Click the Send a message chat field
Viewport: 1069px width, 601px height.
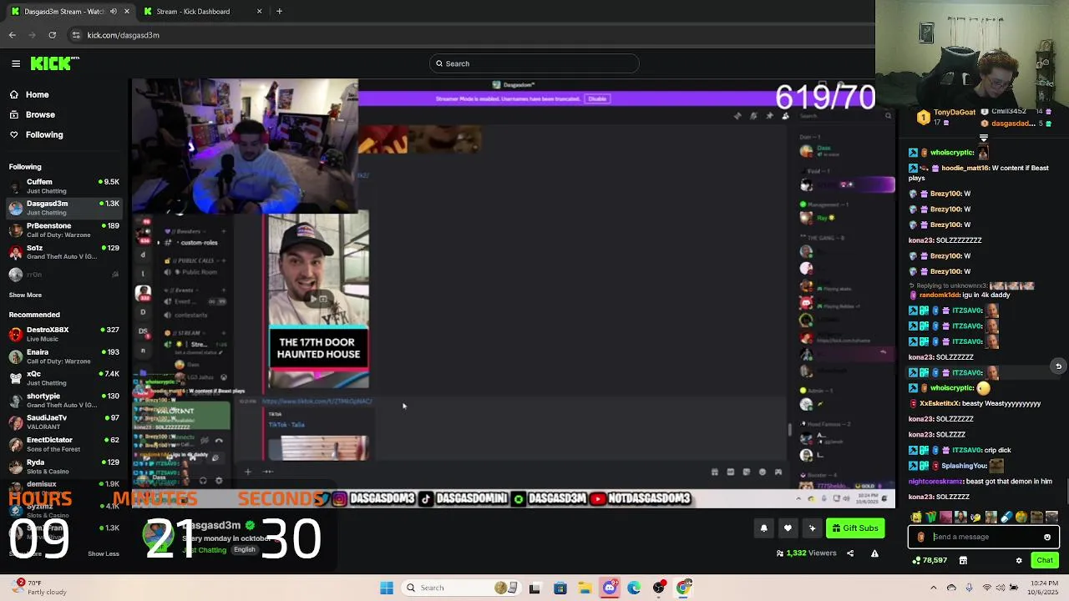point(985,538)
